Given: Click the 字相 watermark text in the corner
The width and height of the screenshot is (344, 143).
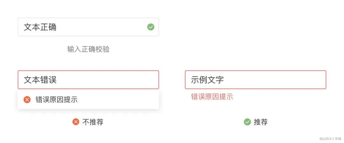Looking at the screenshot, I should (338, 139).
